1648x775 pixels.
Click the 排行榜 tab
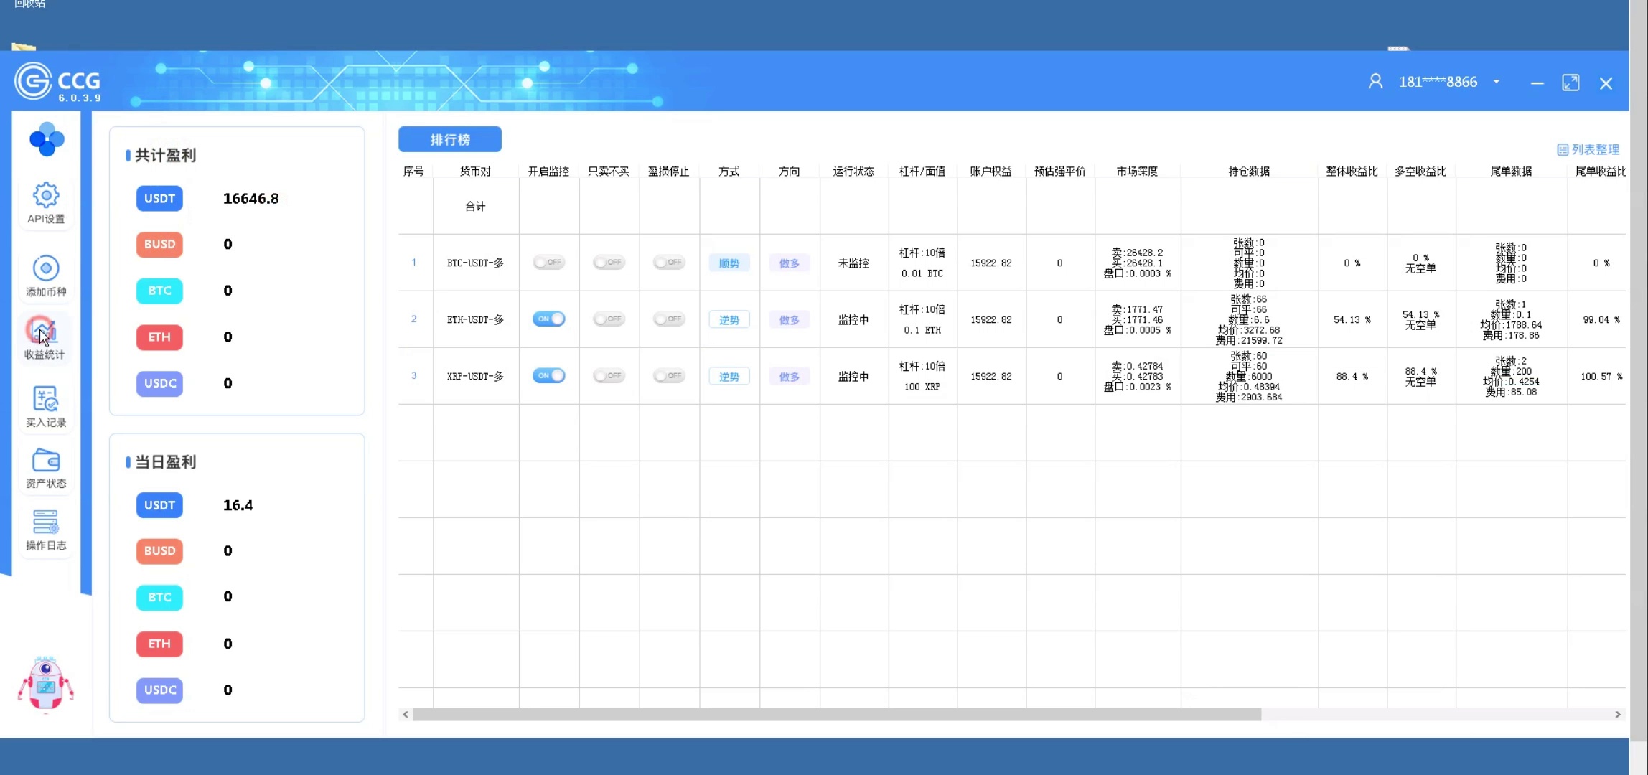450,139
